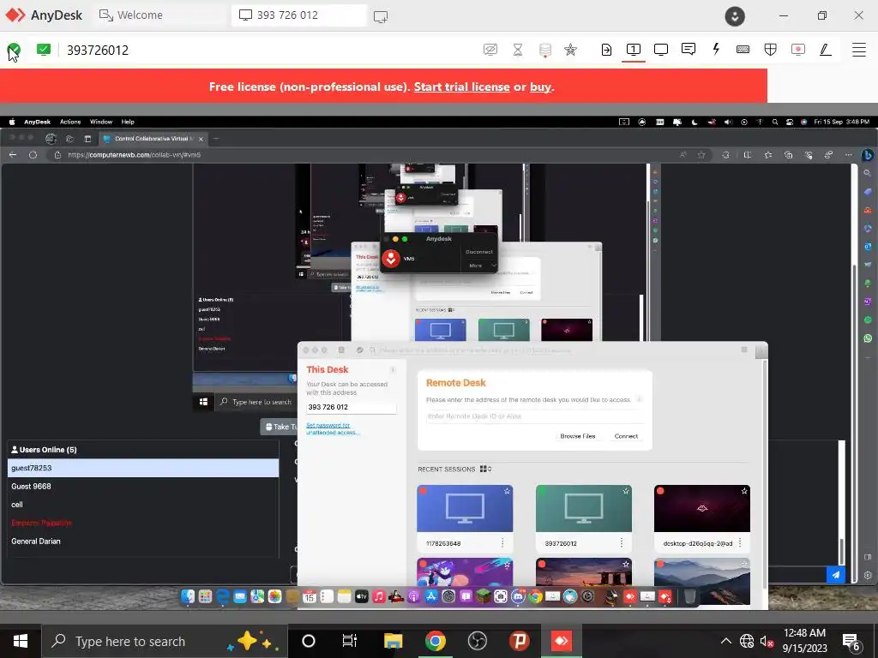This screenshot has height=658, width=878.
Task: Select Guest 9668 in users list
Action: (143, 487)
